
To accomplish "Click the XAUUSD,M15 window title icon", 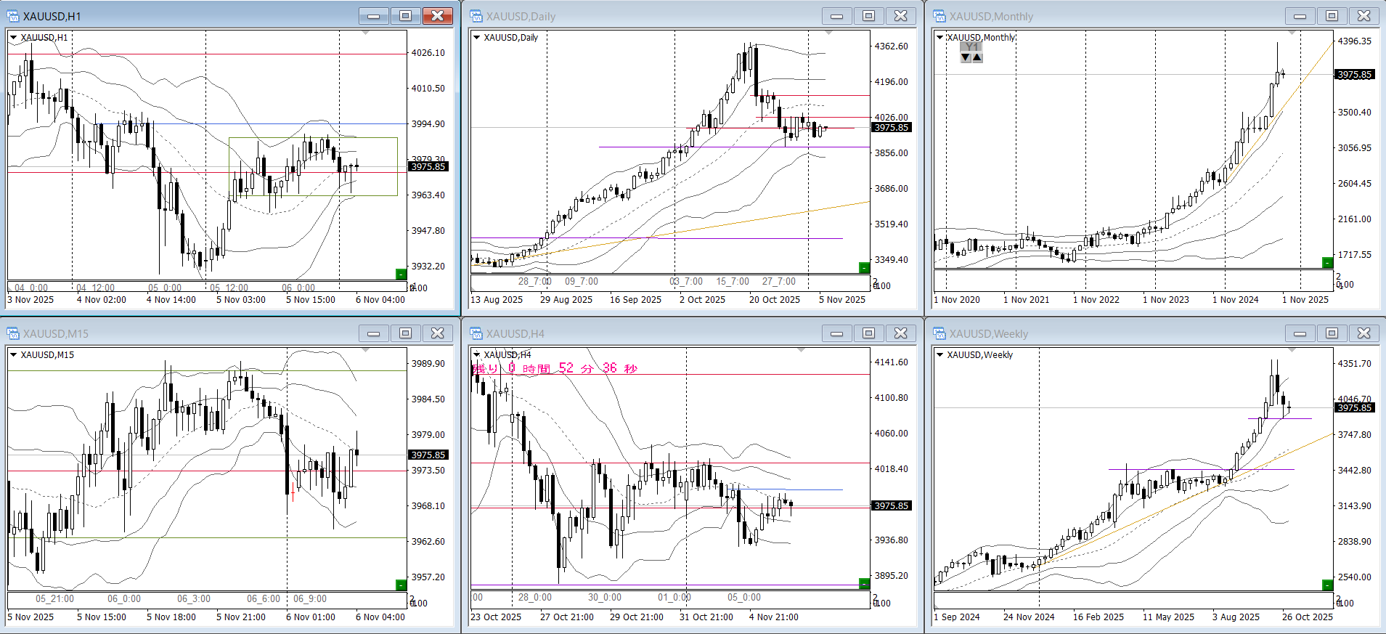I will 13,333.
